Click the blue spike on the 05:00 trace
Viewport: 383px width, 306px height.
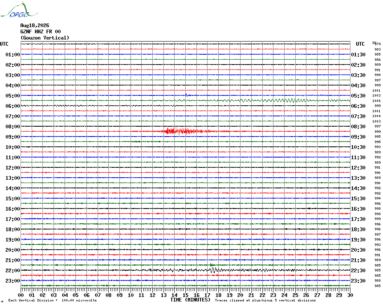pos(186,95)
